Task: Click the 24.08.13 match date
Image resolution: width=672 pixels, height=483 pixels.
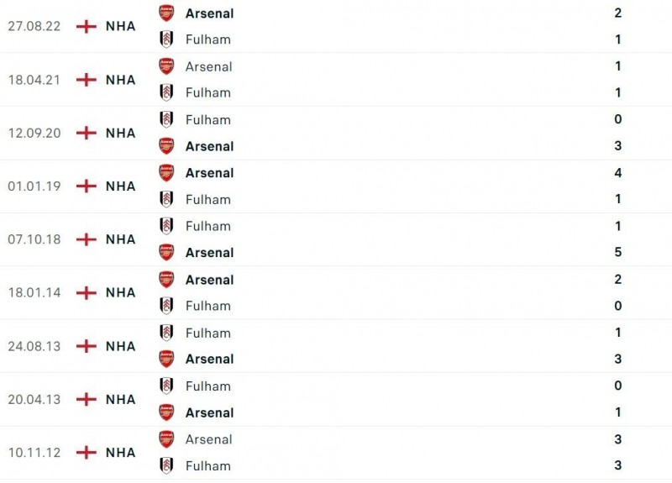Action: (x=34, y=346)
